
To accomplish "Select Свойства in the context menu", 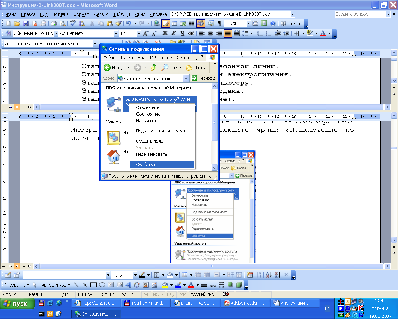I will click(x=162, y=164).
